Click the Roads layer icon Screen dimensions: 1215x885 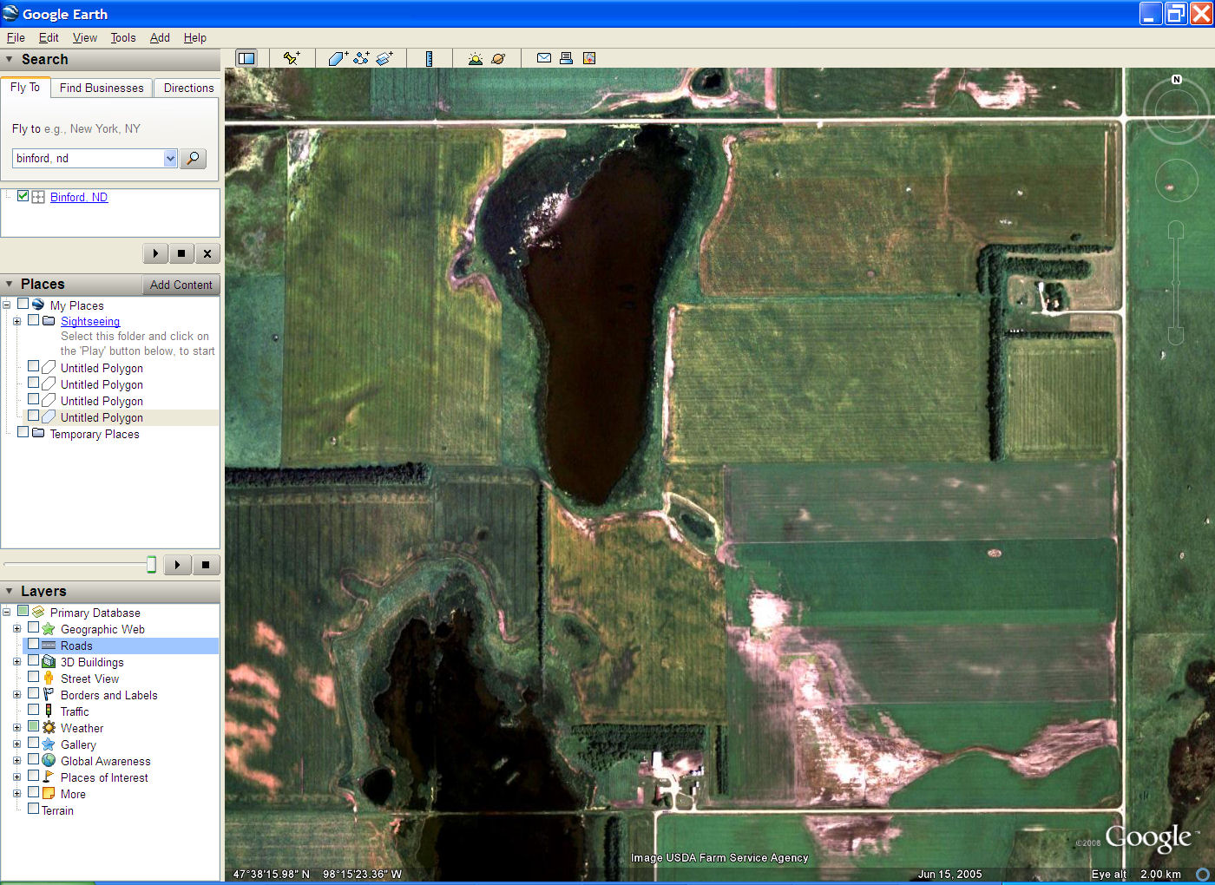click(49, 646)
